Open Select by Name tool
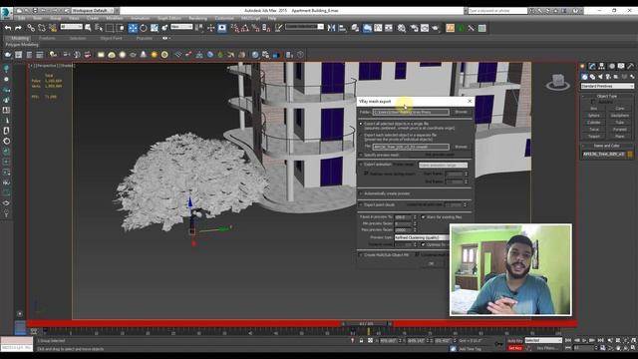Image resolution: width=638 pixels, height=359 pixels. tap(99, 28)
